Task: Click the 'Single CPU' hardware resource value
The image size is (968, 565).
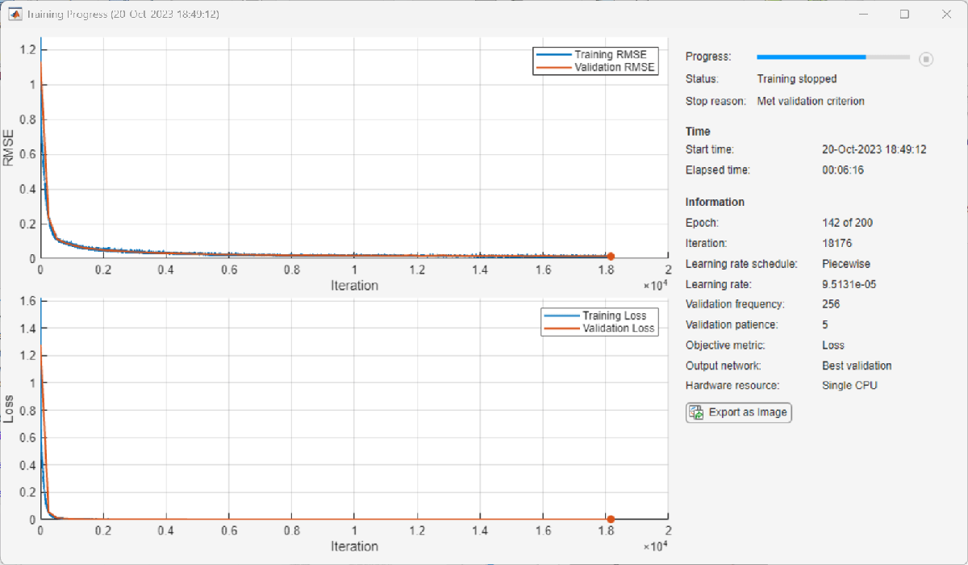Action: coord(849,385)
